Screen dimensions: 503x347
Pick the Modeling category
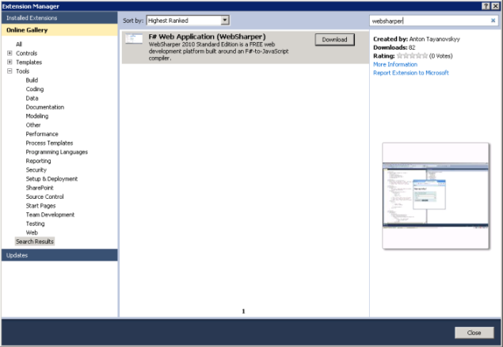click(x=37, y=116)
